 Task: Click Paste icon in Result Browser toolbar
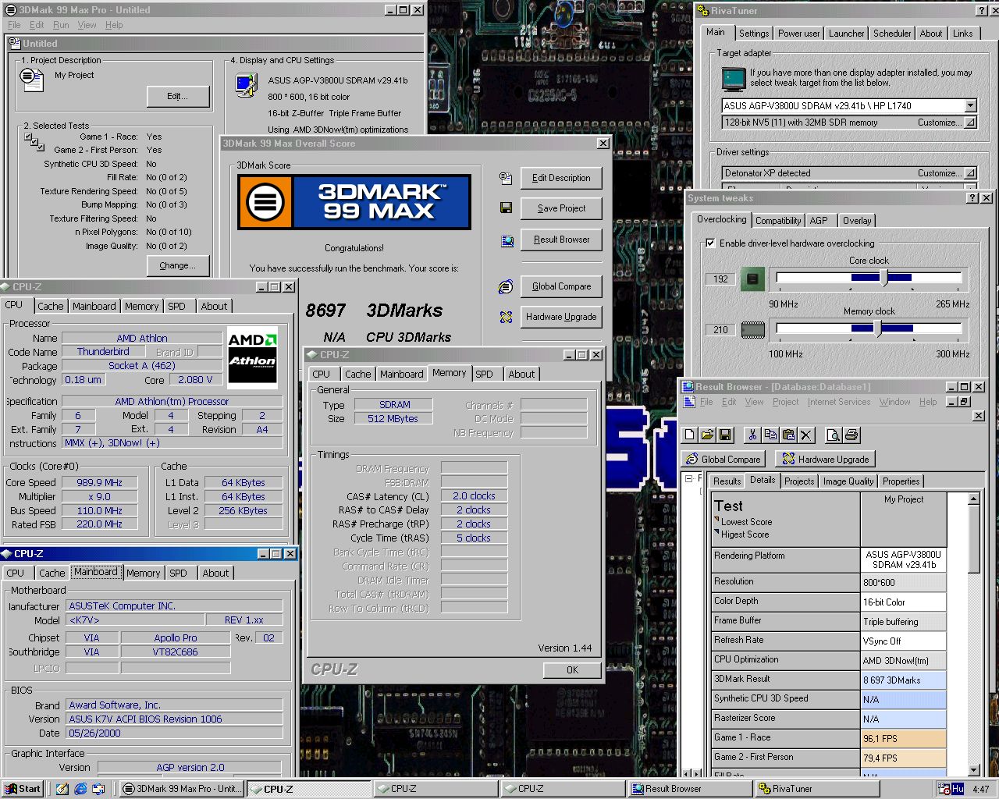pos(788,435)
